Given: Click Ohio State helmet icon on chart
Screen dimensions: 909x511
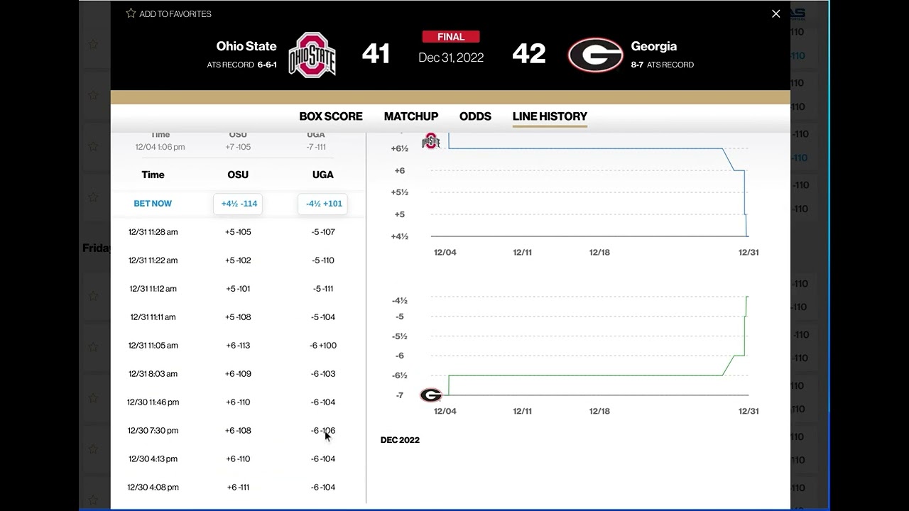Looking at the screenshot, I should [x=430, y=141].
